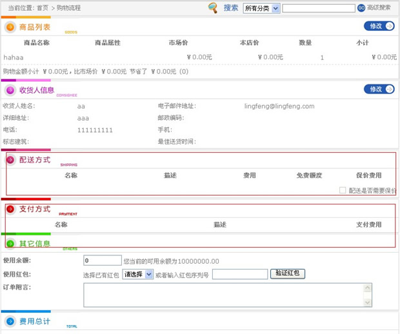Click the round GO search button
Image resolution: width=400 pixels, height=334 pixels.
[361, 8]
